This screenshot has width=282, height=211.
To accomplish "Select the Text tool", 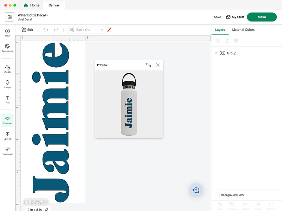I will (x=7, y=99).
